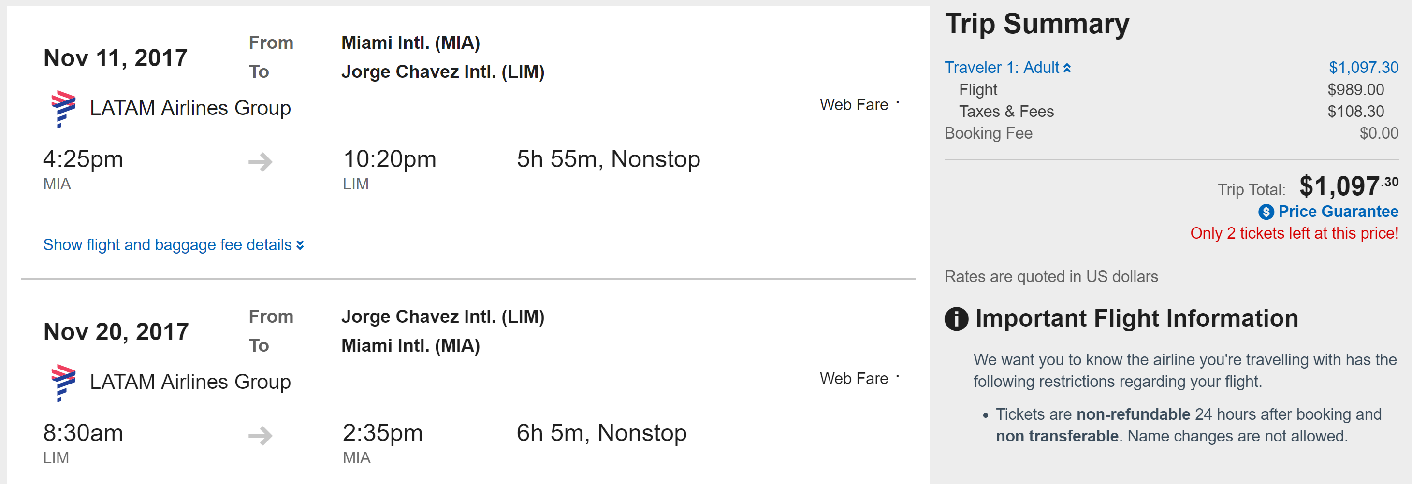
Task: Click the Trip Total amount
Action: [1347, 187]
